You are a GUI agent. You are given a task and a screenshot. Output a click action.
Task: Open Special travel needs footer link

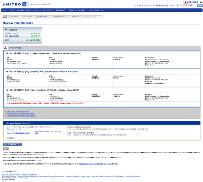(x=133, y=176)
